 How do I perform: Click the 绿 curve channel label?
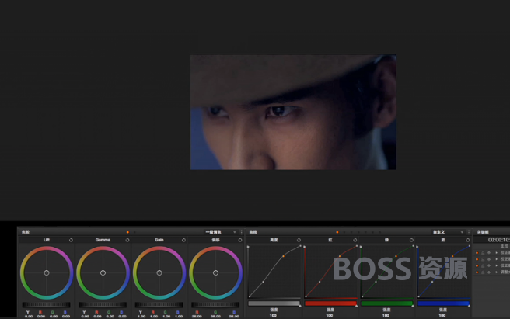[x=386, y=240]
